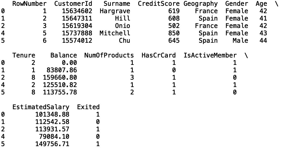Viewport: 281px width, 153px height.
Task: Click the surname Mitchell
Action: click(115, 33)
